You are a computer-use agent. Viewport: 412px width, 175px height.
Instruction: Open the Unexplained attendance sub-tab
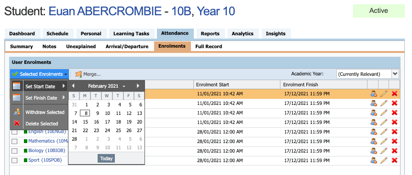[x=81, y=46]
